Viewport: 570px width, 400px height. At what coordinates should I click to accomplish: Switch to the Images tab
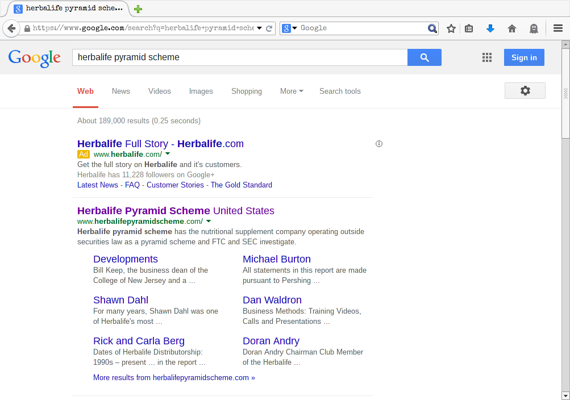pos(201,91)
